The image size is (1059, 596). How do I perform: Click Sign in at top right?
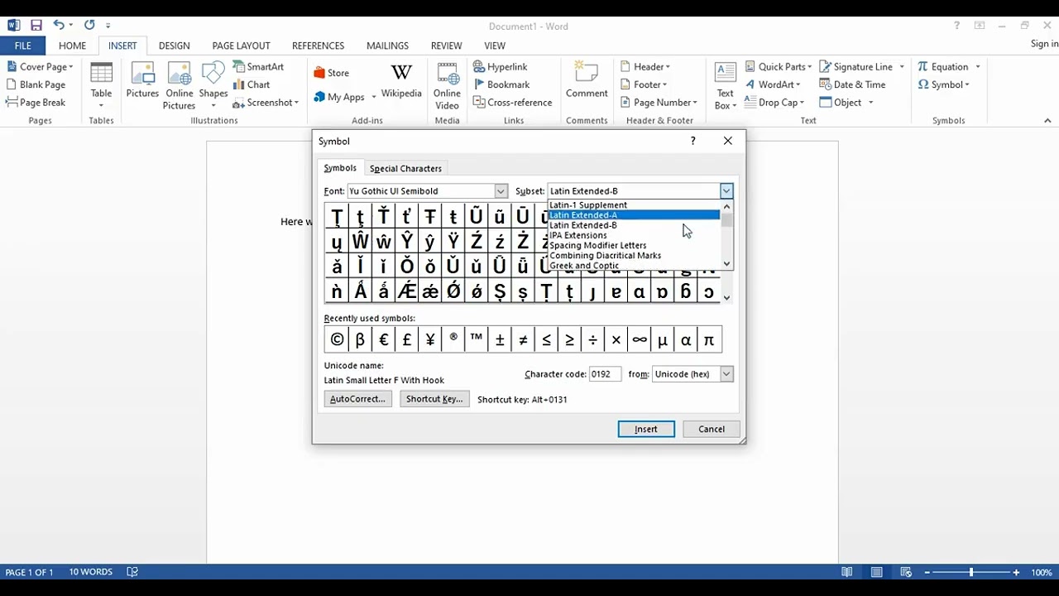pyautogui.click(x=1044, y=44)
